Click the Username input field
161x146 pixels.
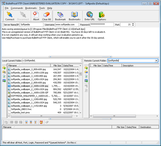pyautogui.click(x=67, y=25)
